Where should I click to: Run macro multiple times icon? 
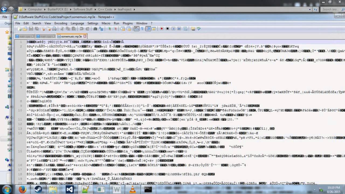click(179, 29)
